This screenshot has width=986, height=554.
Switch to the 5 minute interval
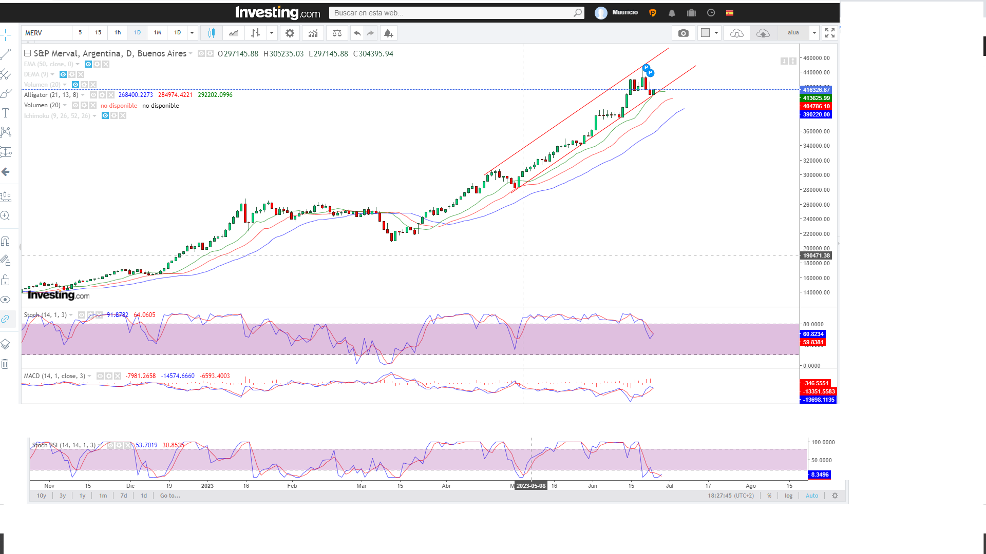coord(80,33)
